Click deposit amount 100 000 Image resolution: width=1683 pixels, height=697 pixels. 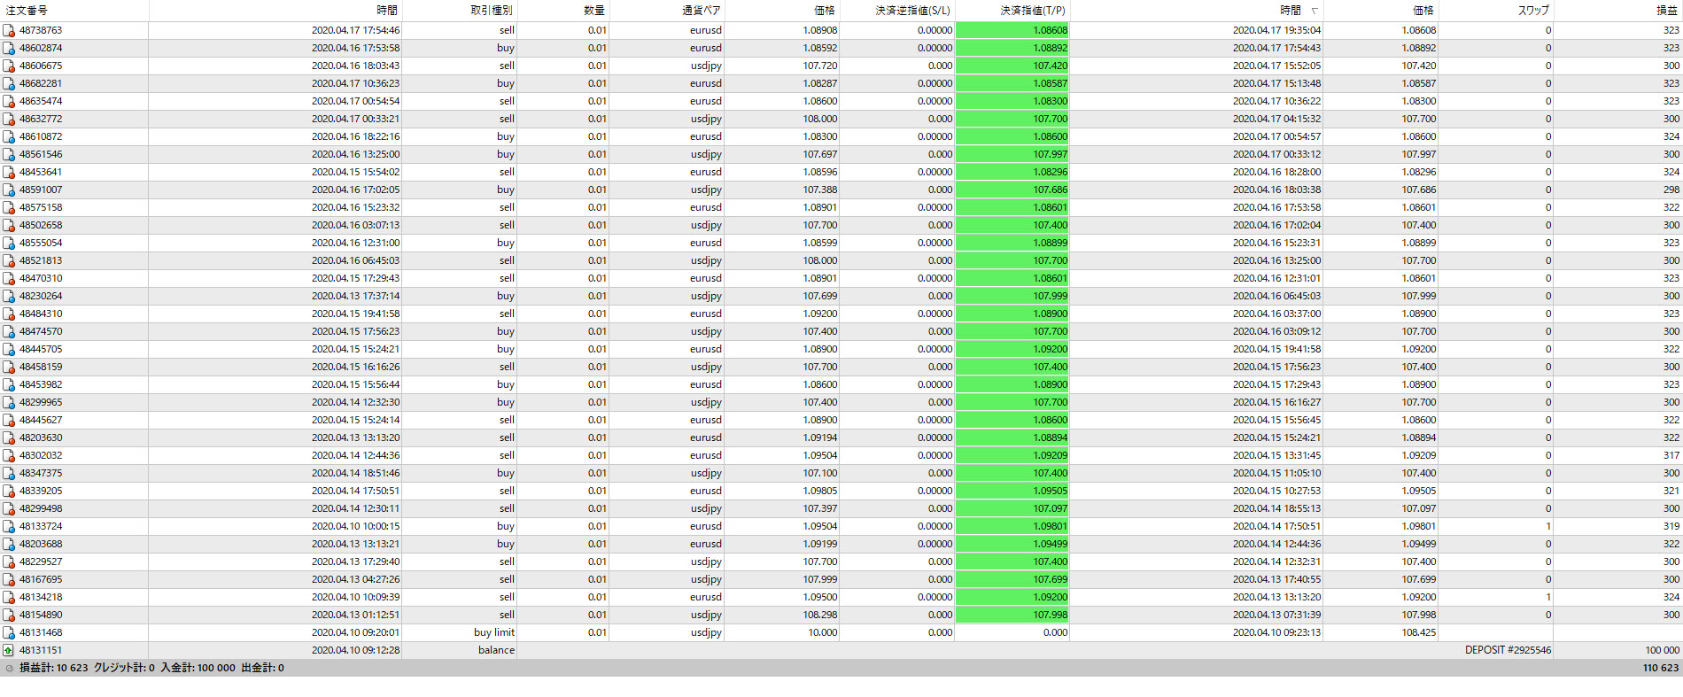[x=1663, y=650]
